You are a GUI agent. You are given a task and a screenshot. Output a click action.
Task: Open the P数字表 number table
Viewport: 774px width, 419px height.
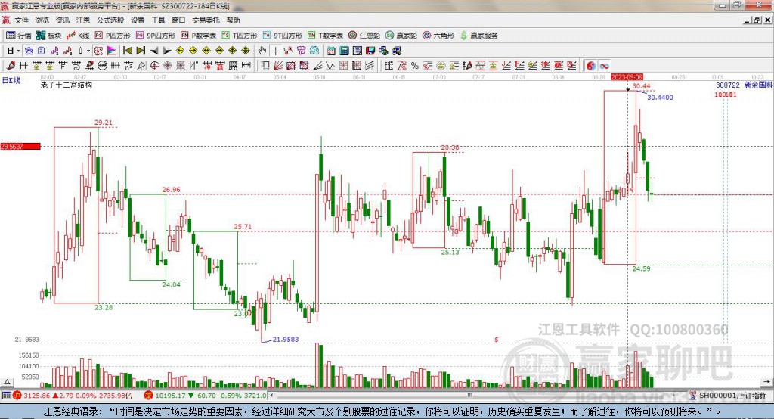[x=199, y=35]
